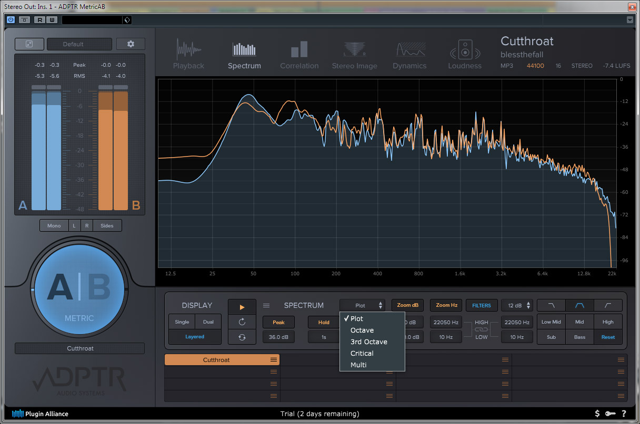This screenshot has width=640, height=424.
Task: Click the large A|B switch button
Action: pos(79,288)
